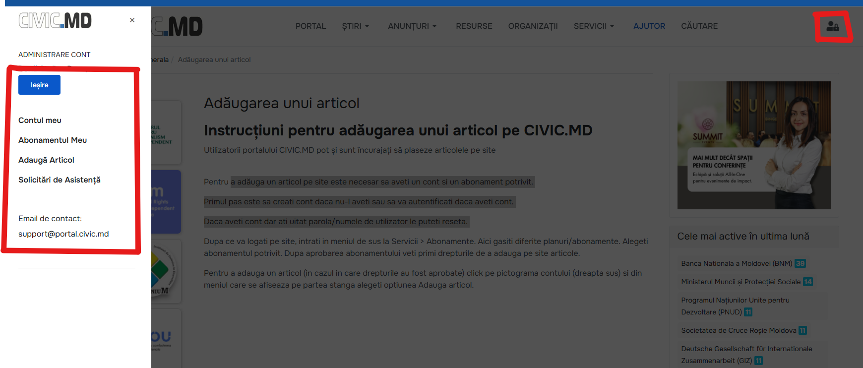The width and height of the screenshot is (863, 368).
Task: Open the RESURSE menu item
Action: (474, 26)
